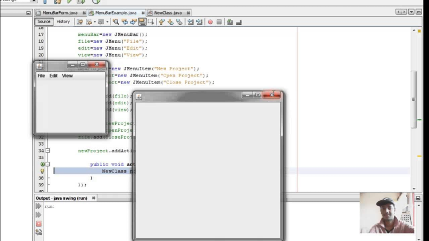Click Previous Bookmark arrow icon

161,22
